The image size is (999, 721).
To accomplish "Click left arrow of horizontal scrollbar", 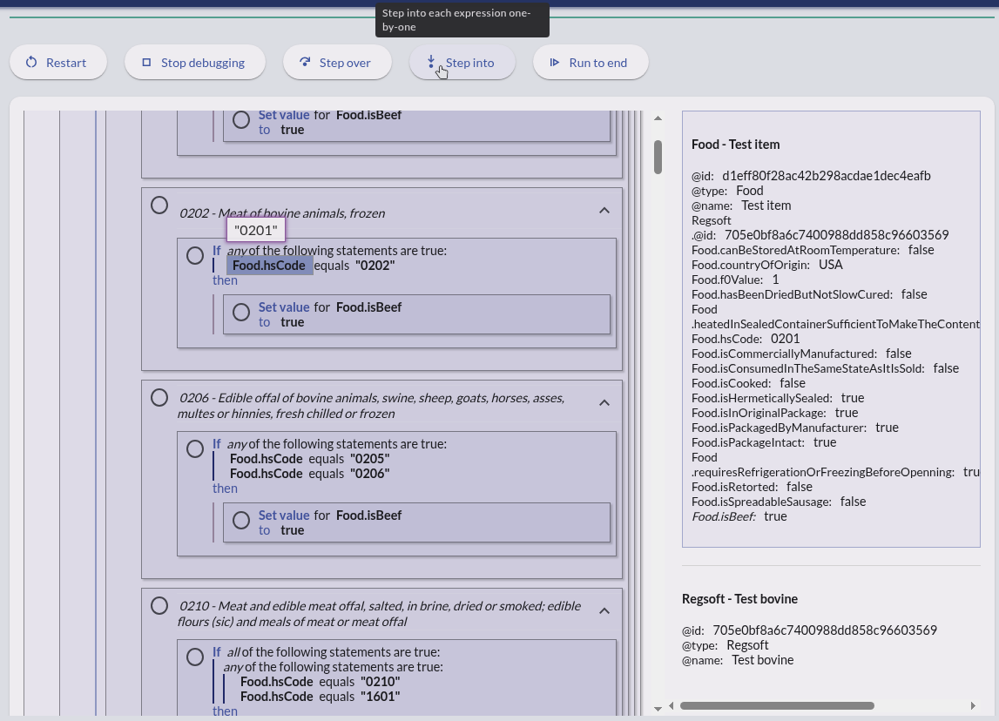I will click(671, 705).
